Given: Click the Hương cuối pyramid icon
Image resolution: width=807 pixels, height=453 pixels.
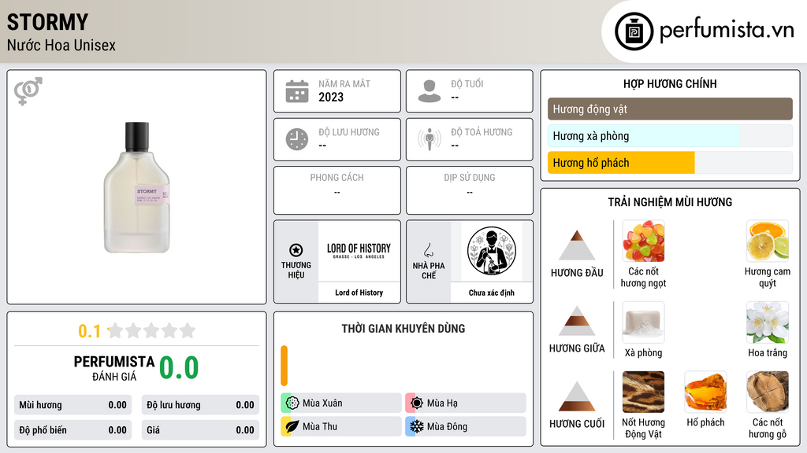Looking at the screenshot, I should [x=577, y=396].
